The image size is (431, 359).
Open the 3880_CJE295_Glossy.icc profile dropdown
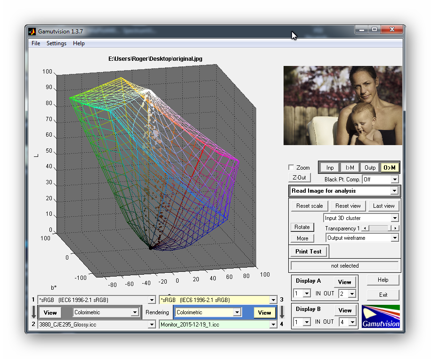[151, 325]
